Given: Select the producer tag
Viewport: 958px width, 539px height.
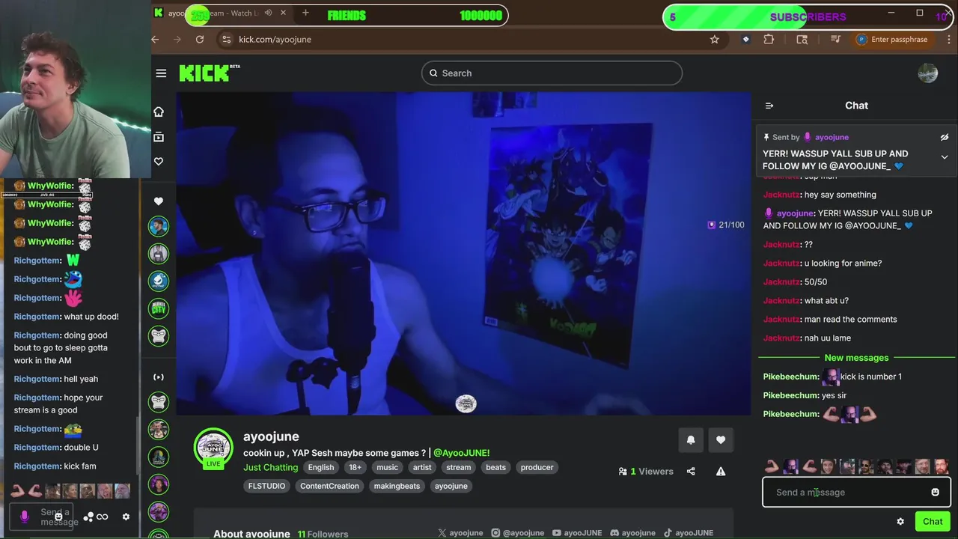Looking at the screenshot, I should tap(537, 467).
